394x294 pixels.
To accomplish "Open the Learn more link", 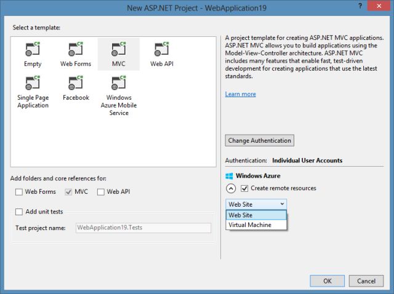I will 241,94.
